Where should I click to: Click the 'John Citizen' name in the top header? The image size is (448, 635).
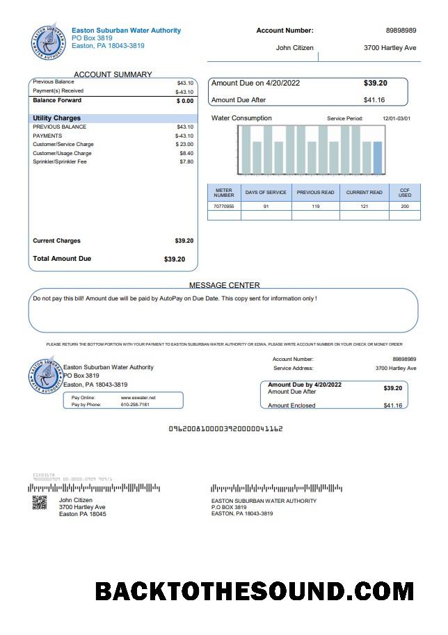(x=294, y=48)
